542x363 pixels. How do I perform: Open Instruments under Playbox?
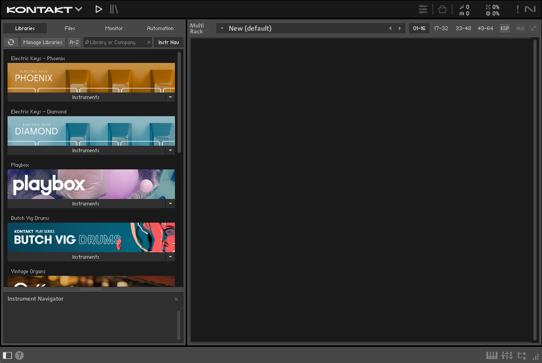(86, 203)
